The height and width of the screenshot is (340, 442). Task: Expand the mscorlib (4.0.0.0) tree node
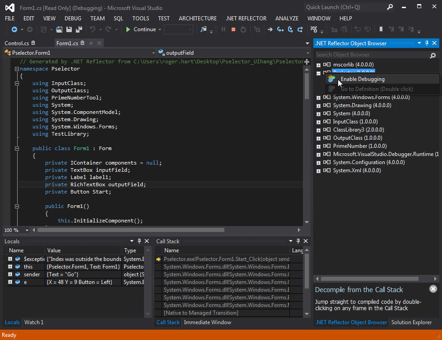319,65
